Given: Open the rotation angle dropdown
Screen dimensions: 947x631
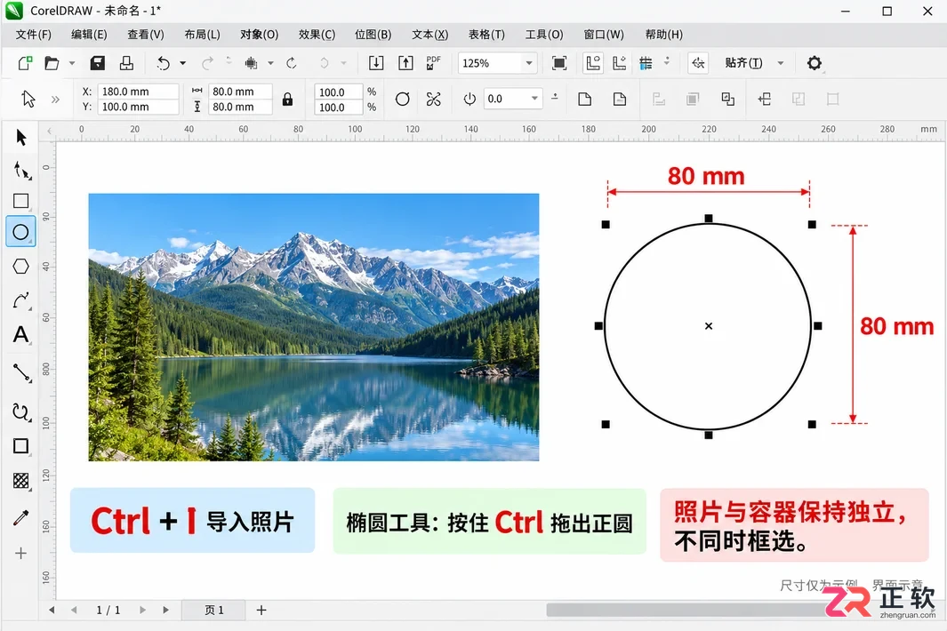Looking at the screenshot, I should [534, 99].
